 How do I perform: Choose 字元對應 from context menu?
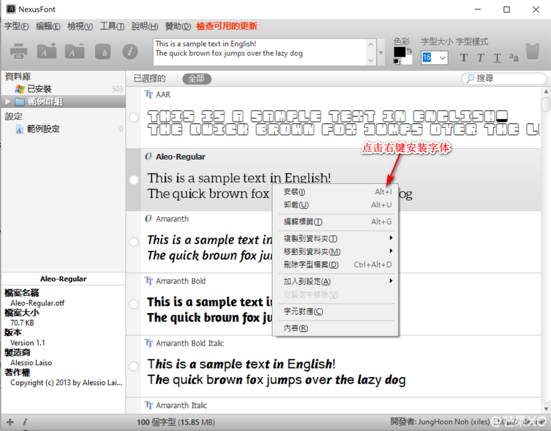coord(337,311)
